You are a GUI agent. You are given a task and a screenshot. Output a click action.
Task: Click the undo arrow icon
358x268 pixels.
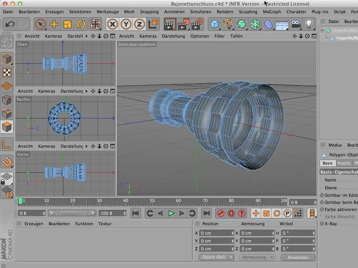click(9, 24)
